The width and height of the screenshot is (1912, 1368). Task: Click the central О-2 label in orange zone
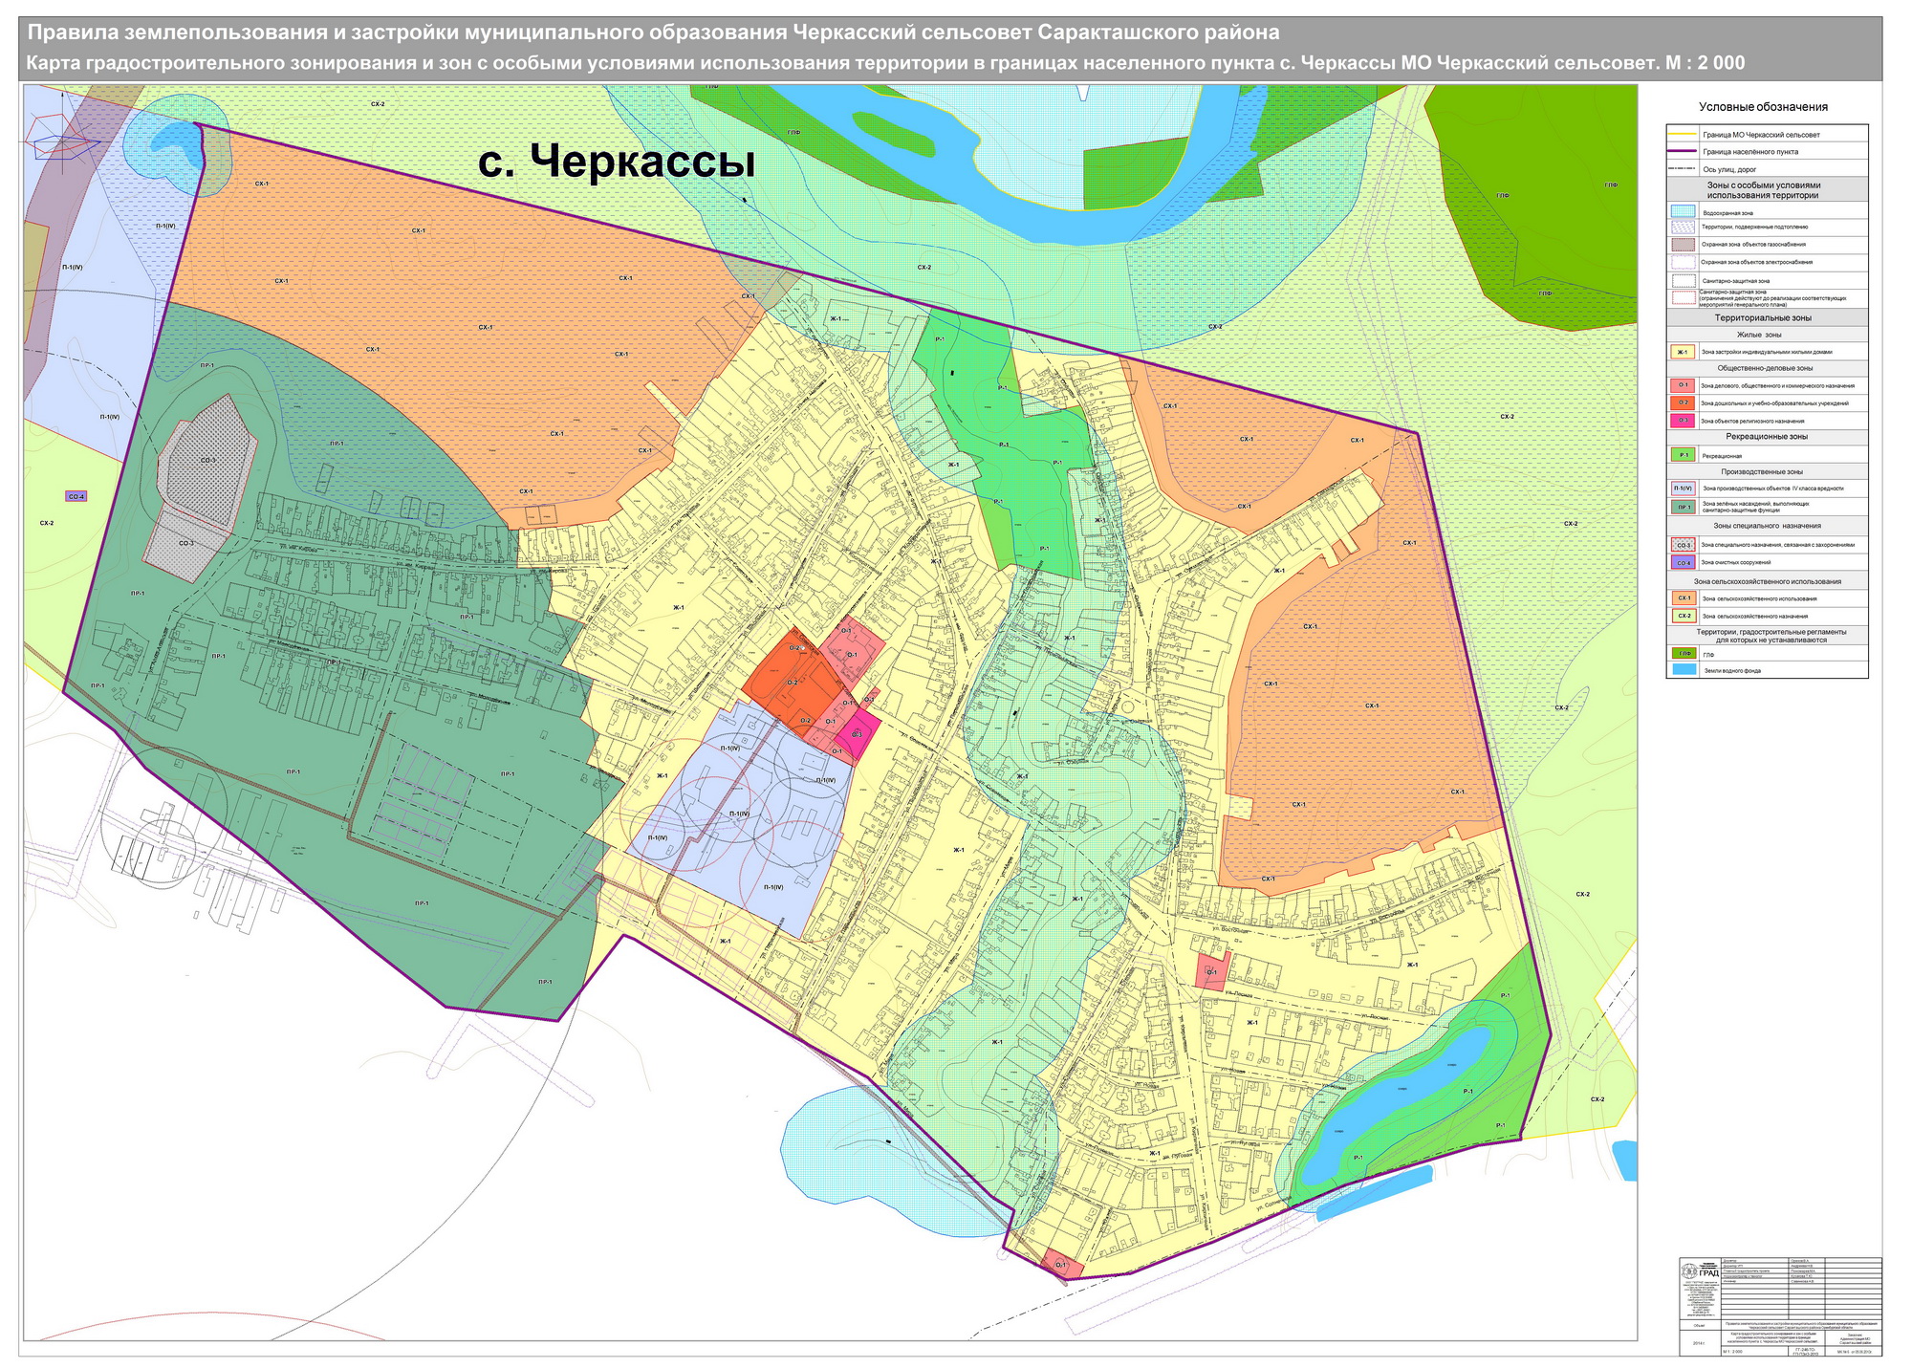(793, 683)
